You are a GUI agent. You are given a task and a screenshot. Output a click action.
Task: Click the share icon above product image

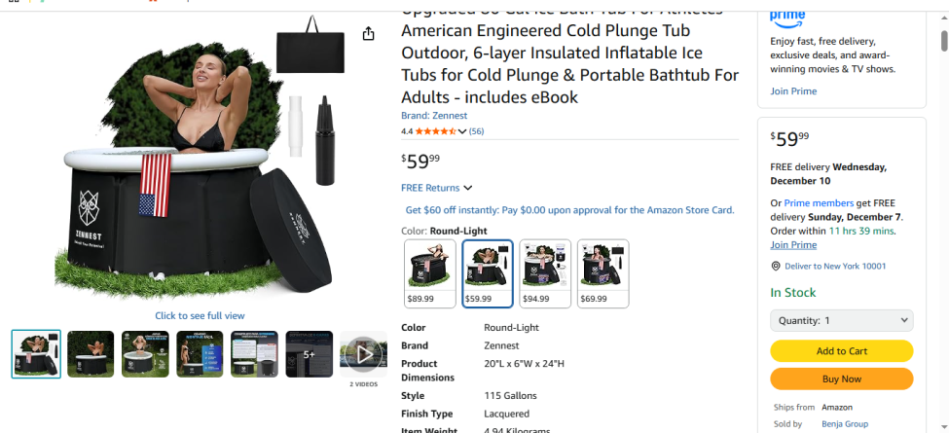pyautogui.click(x=369, y=34)
